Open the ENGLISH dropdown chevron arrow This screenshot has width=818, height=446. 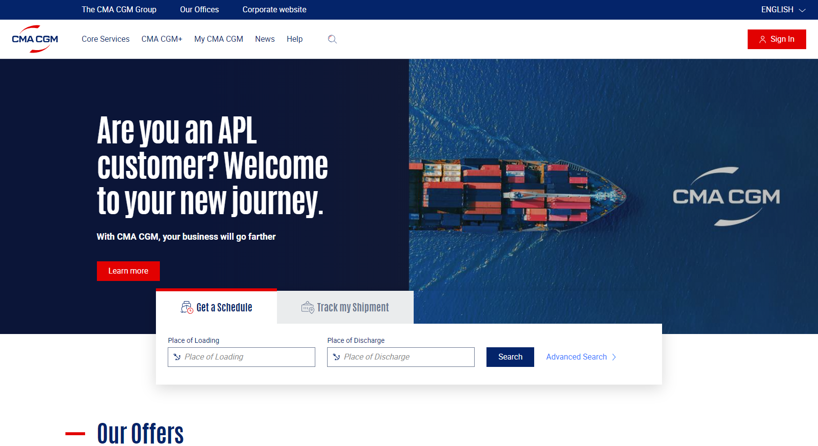pyautogui.click(x=802, y=10)
